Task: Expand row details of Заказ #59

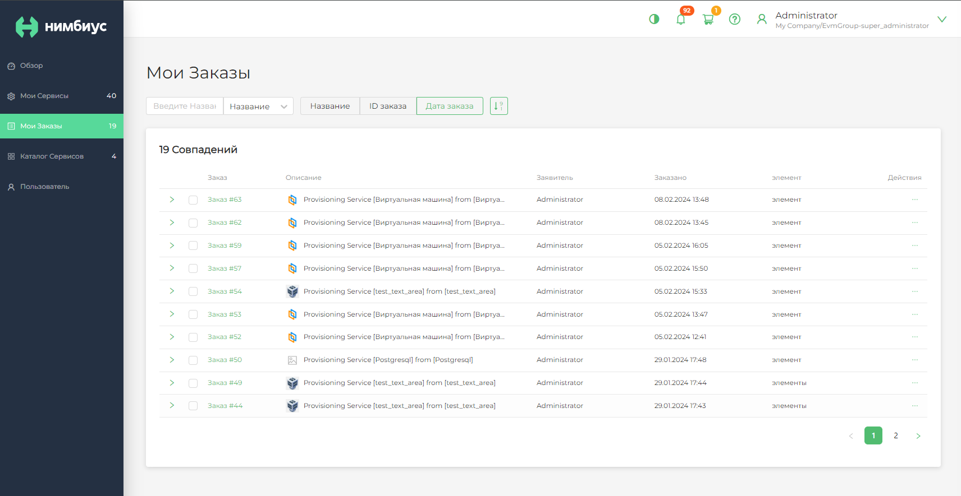Action: (x=172, y=245)
